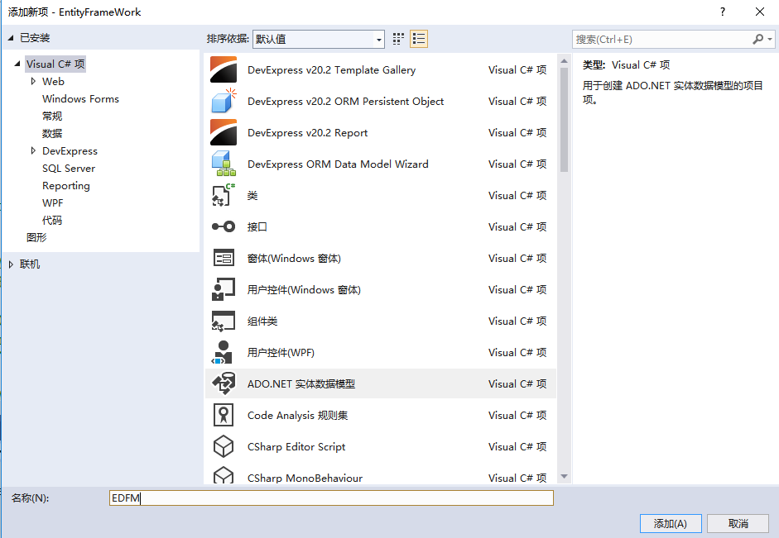
Task: Close the 添加新项 dialog
Action: [x=760, y=12]
